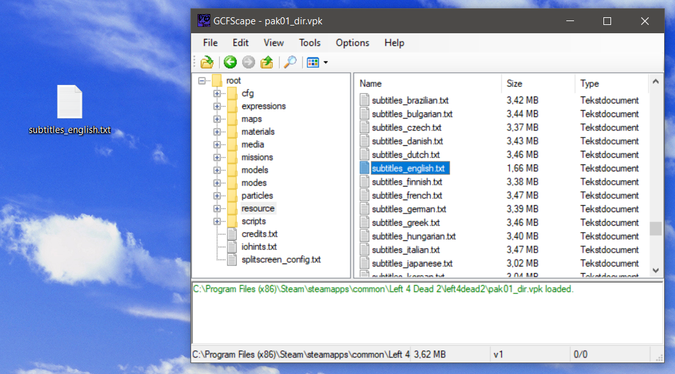Screen dimensions: 675x374
Task: Click the file icon of subtitles_brazilian.txt
Action: [364, 100]
